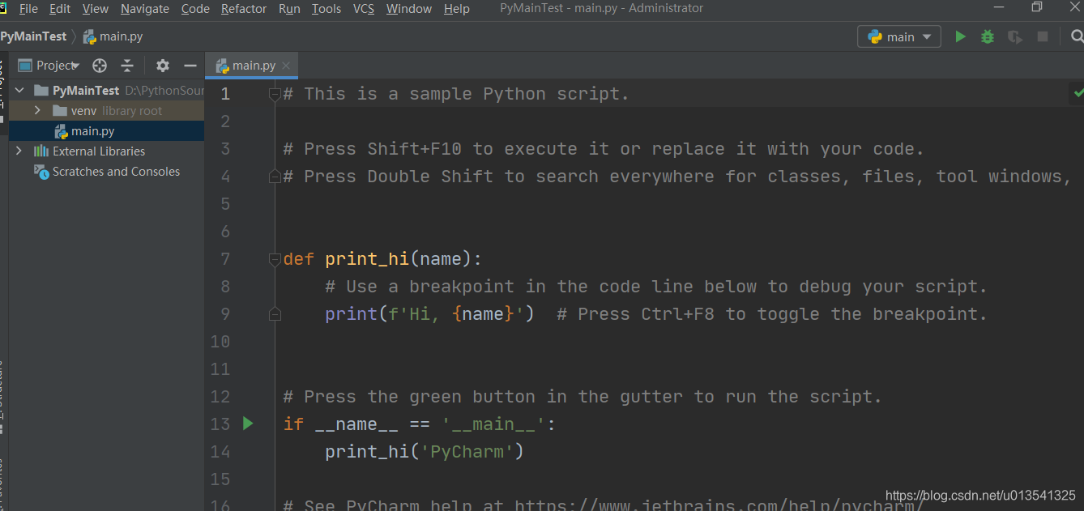Open Project panel settings gear
The width and height of the screenshot is (1084, 511).
pyautogui.click(x=163, y=66)
